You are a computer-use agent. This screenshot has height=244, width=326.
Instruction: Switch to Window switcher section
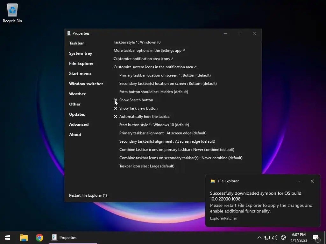coord(86,84)
